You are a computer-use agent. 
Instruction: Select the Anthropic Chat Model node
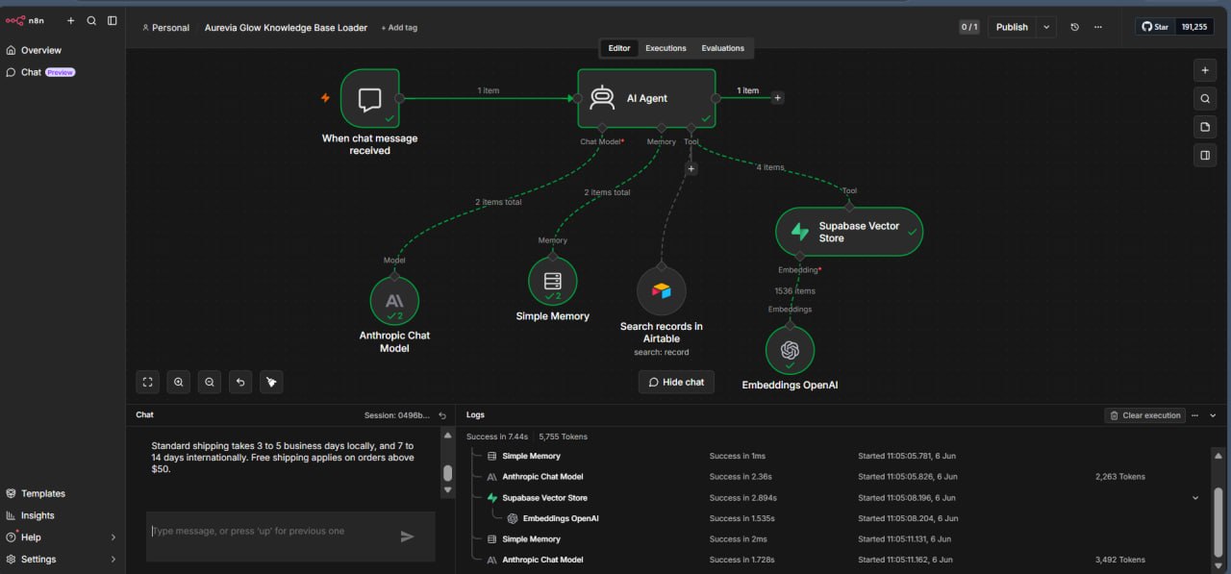click(x=394, y=301)
